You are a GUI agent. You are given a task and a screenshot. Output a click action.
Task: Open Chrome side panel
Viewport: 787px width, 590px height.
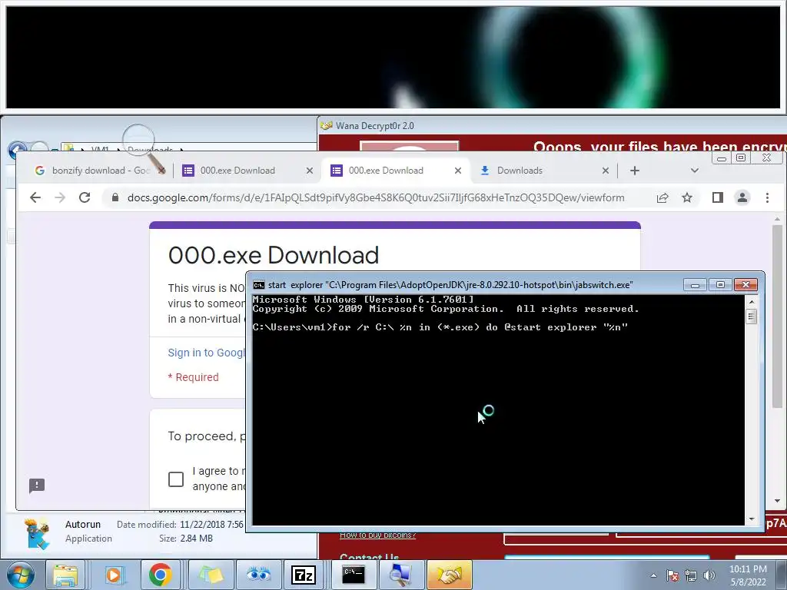coord(718,197)
